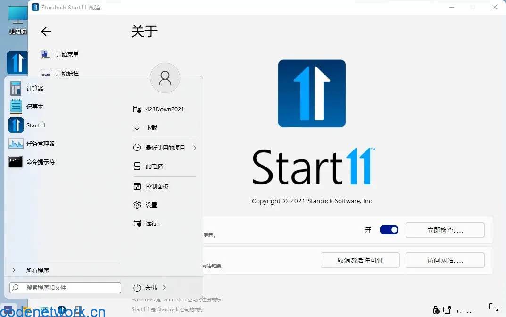
Task: Open Start11 from the pinned programs list
Action: [35, 125]
